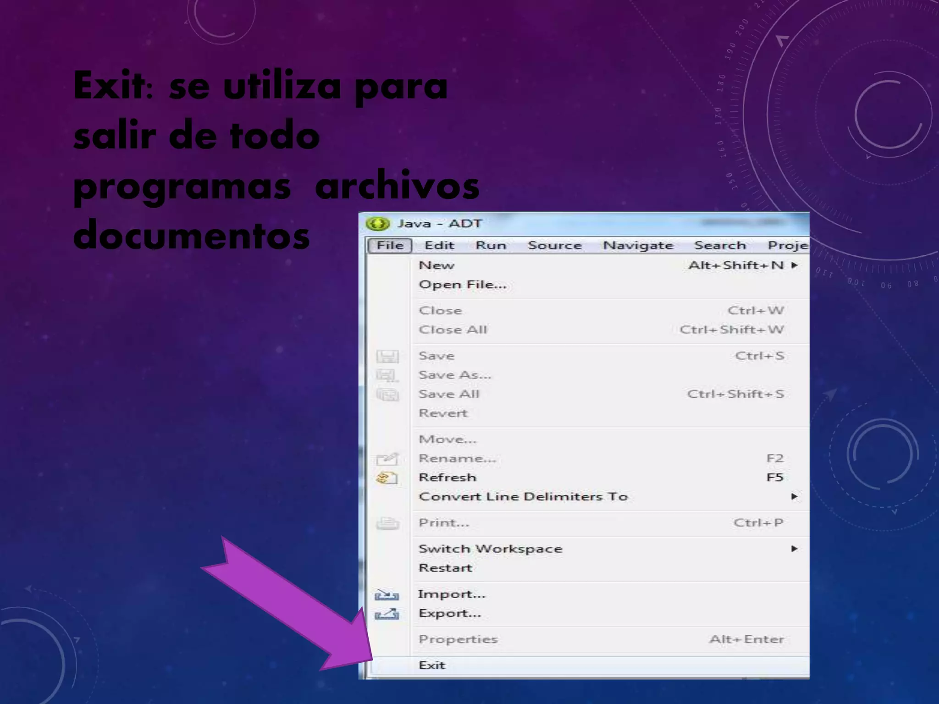Click the Refresh icon
This screenshot has width=939, height=704.
(x=387, y=478)
